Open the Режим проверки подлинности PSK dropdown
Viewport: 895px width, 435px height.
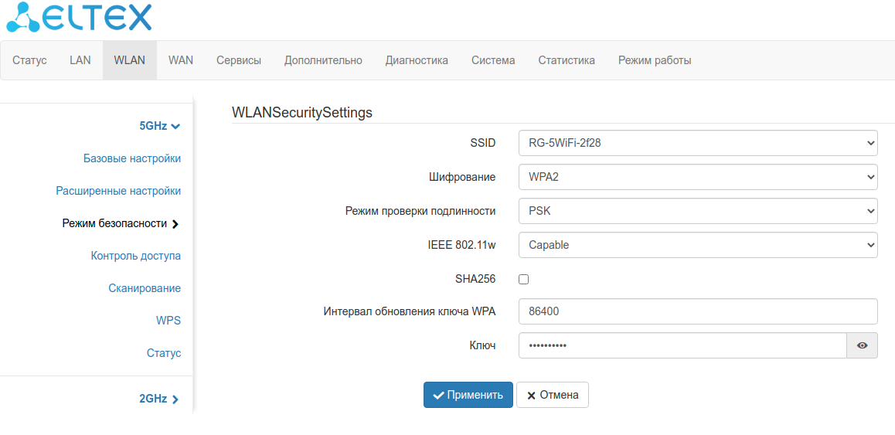coord(697,211)
